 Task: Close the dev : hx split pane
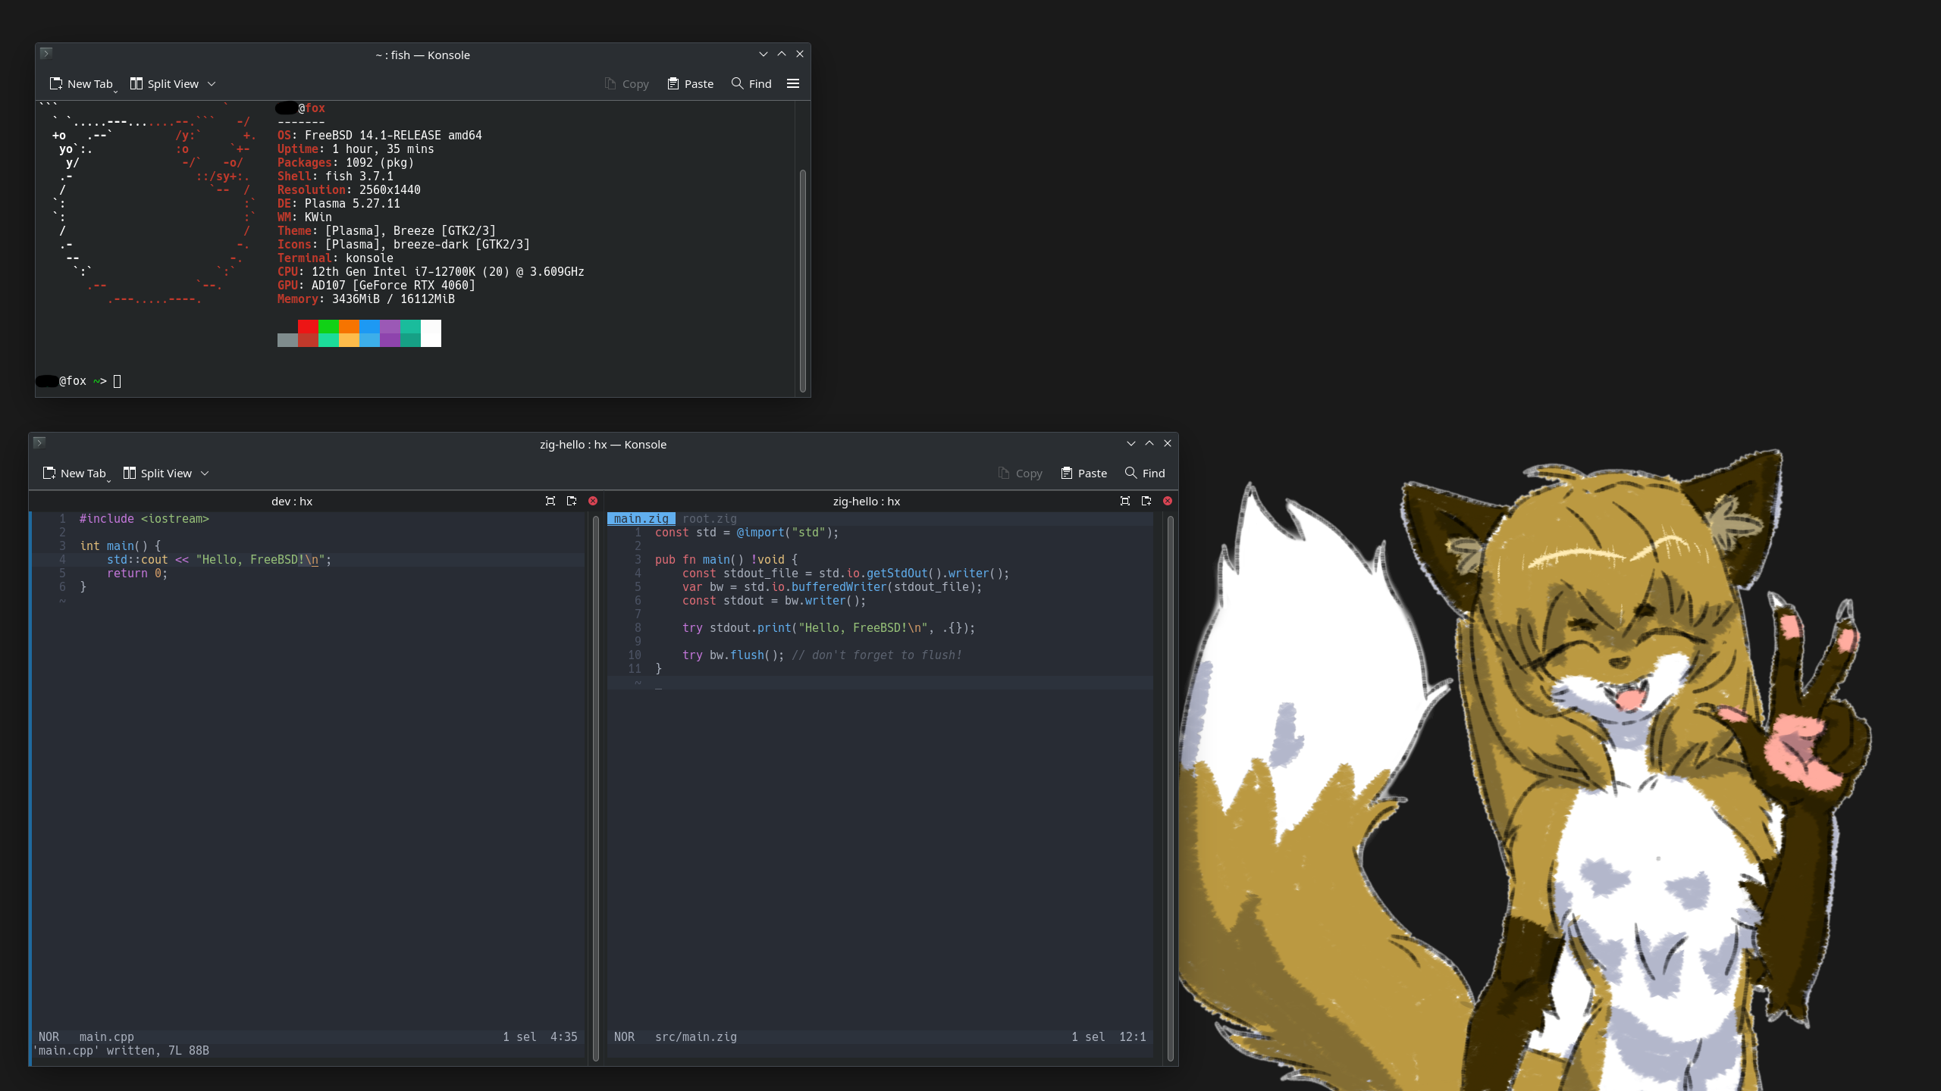pos(593,501)
